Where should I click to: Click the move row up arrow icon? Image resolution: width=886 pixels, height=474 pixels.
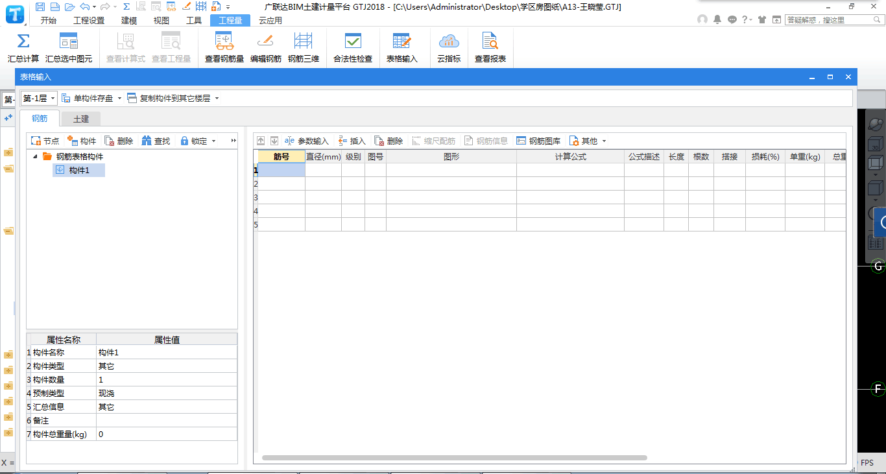tap(261, 141)
